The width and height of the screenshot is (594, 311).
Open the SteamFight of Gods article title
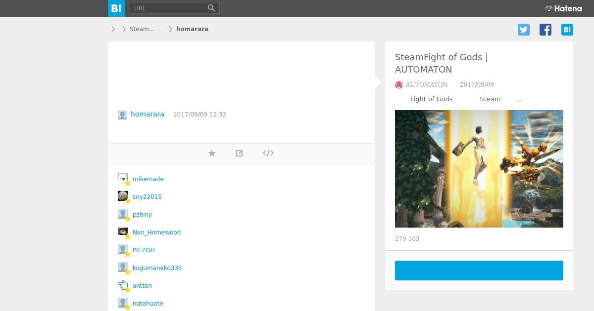[442, 63]
